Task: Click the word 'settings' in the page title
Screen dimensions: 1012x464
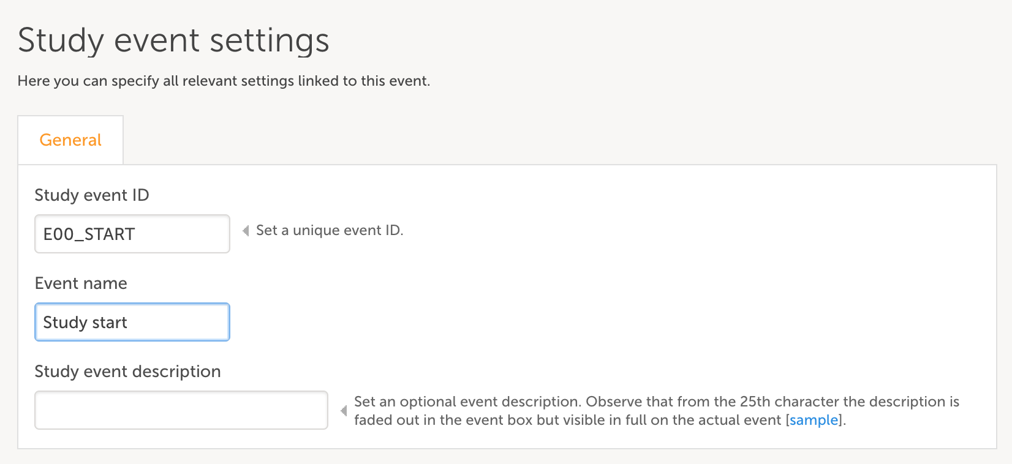Action: (270, 40)
